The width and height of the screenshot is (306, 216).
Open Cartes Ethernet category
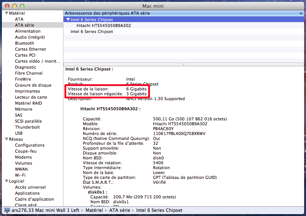[30, 49]
